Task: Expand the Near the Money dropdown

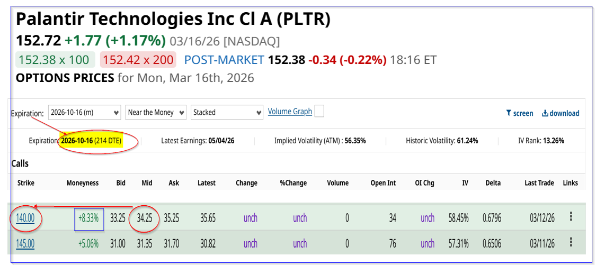Action: (x=156, y=112)
